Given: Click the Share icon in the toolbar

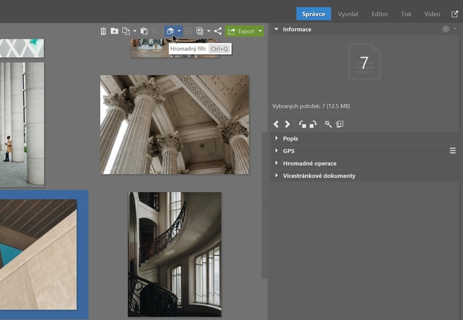Looking at the screenshot, I should pos(218,31).
